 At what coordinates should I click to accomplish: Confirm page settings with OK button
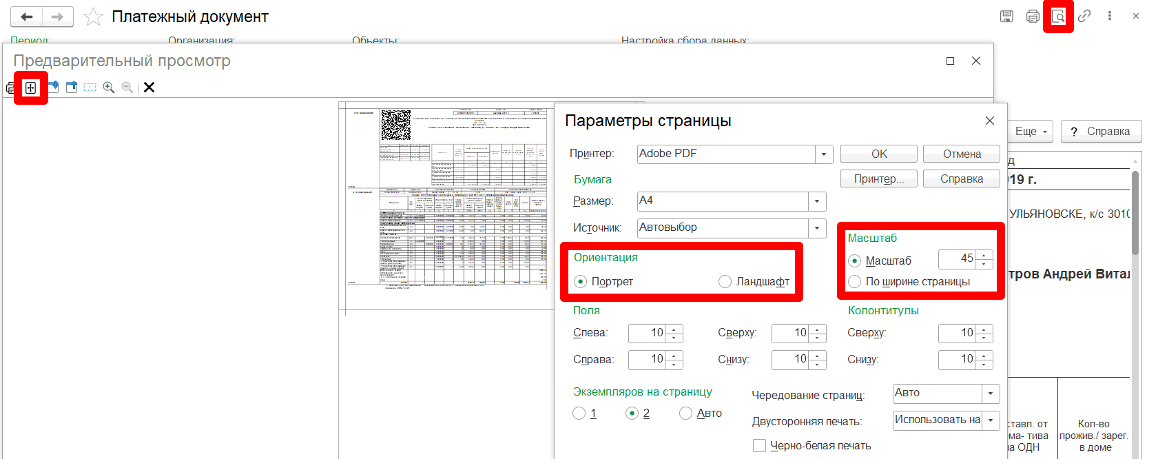[879, 154]
